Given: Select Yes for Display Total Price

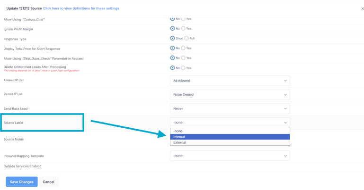Looking at the screenshot, I should coord(183,48).
